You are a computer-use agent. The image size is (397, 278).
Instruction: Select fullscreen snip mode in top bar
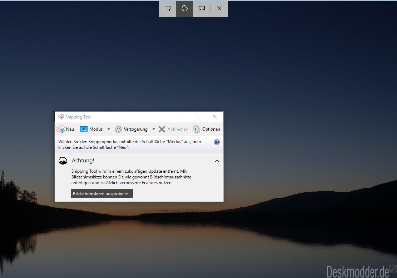tap(202, 8)
